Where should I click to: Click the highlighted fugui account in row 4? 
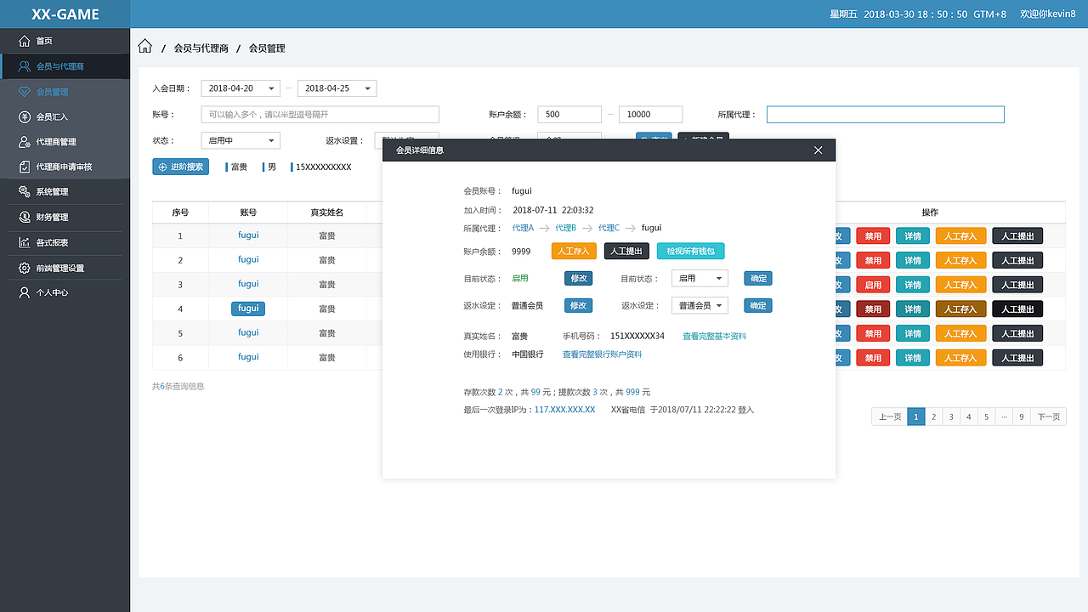coord(248,309)
